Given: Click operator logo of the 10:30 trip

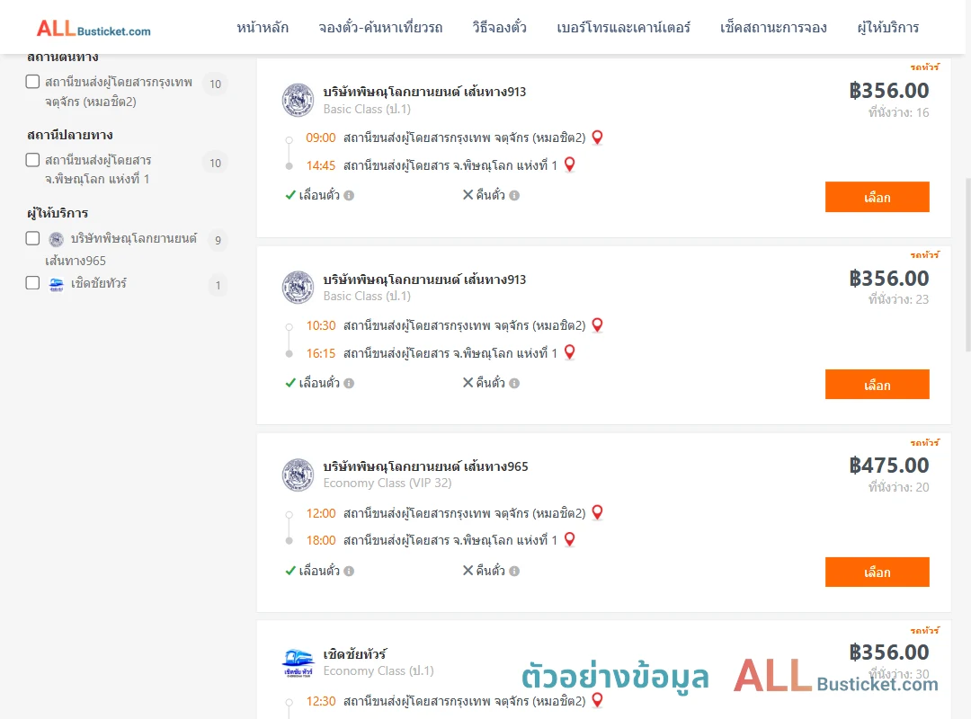Looking at the screenshot, I should click(298, 288).
